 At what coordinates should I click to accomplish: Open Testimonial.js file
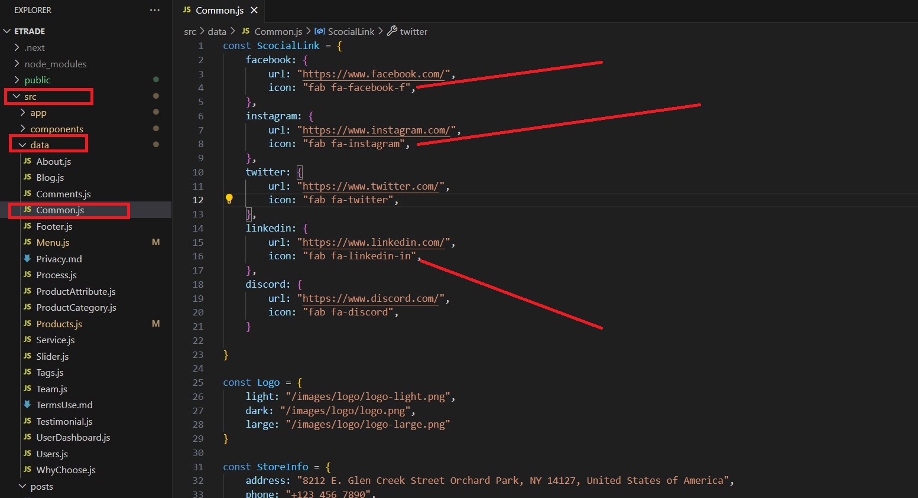(64, 421)
